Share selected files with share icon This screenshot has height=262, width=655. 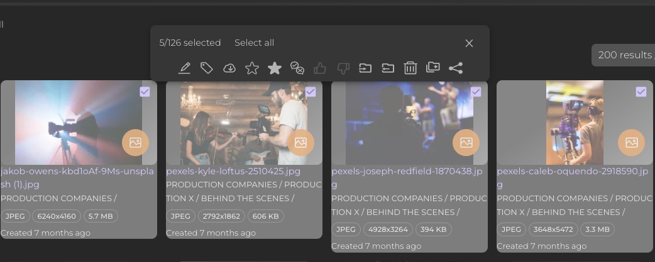(x=456, y=68)
